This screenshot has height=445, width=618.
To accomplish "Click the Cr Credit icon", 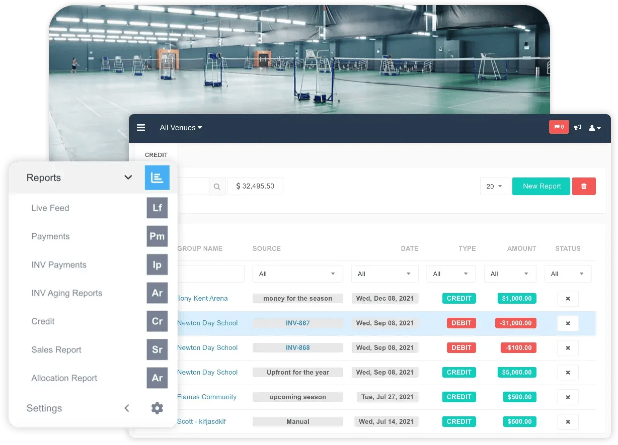I will [157, 321].
